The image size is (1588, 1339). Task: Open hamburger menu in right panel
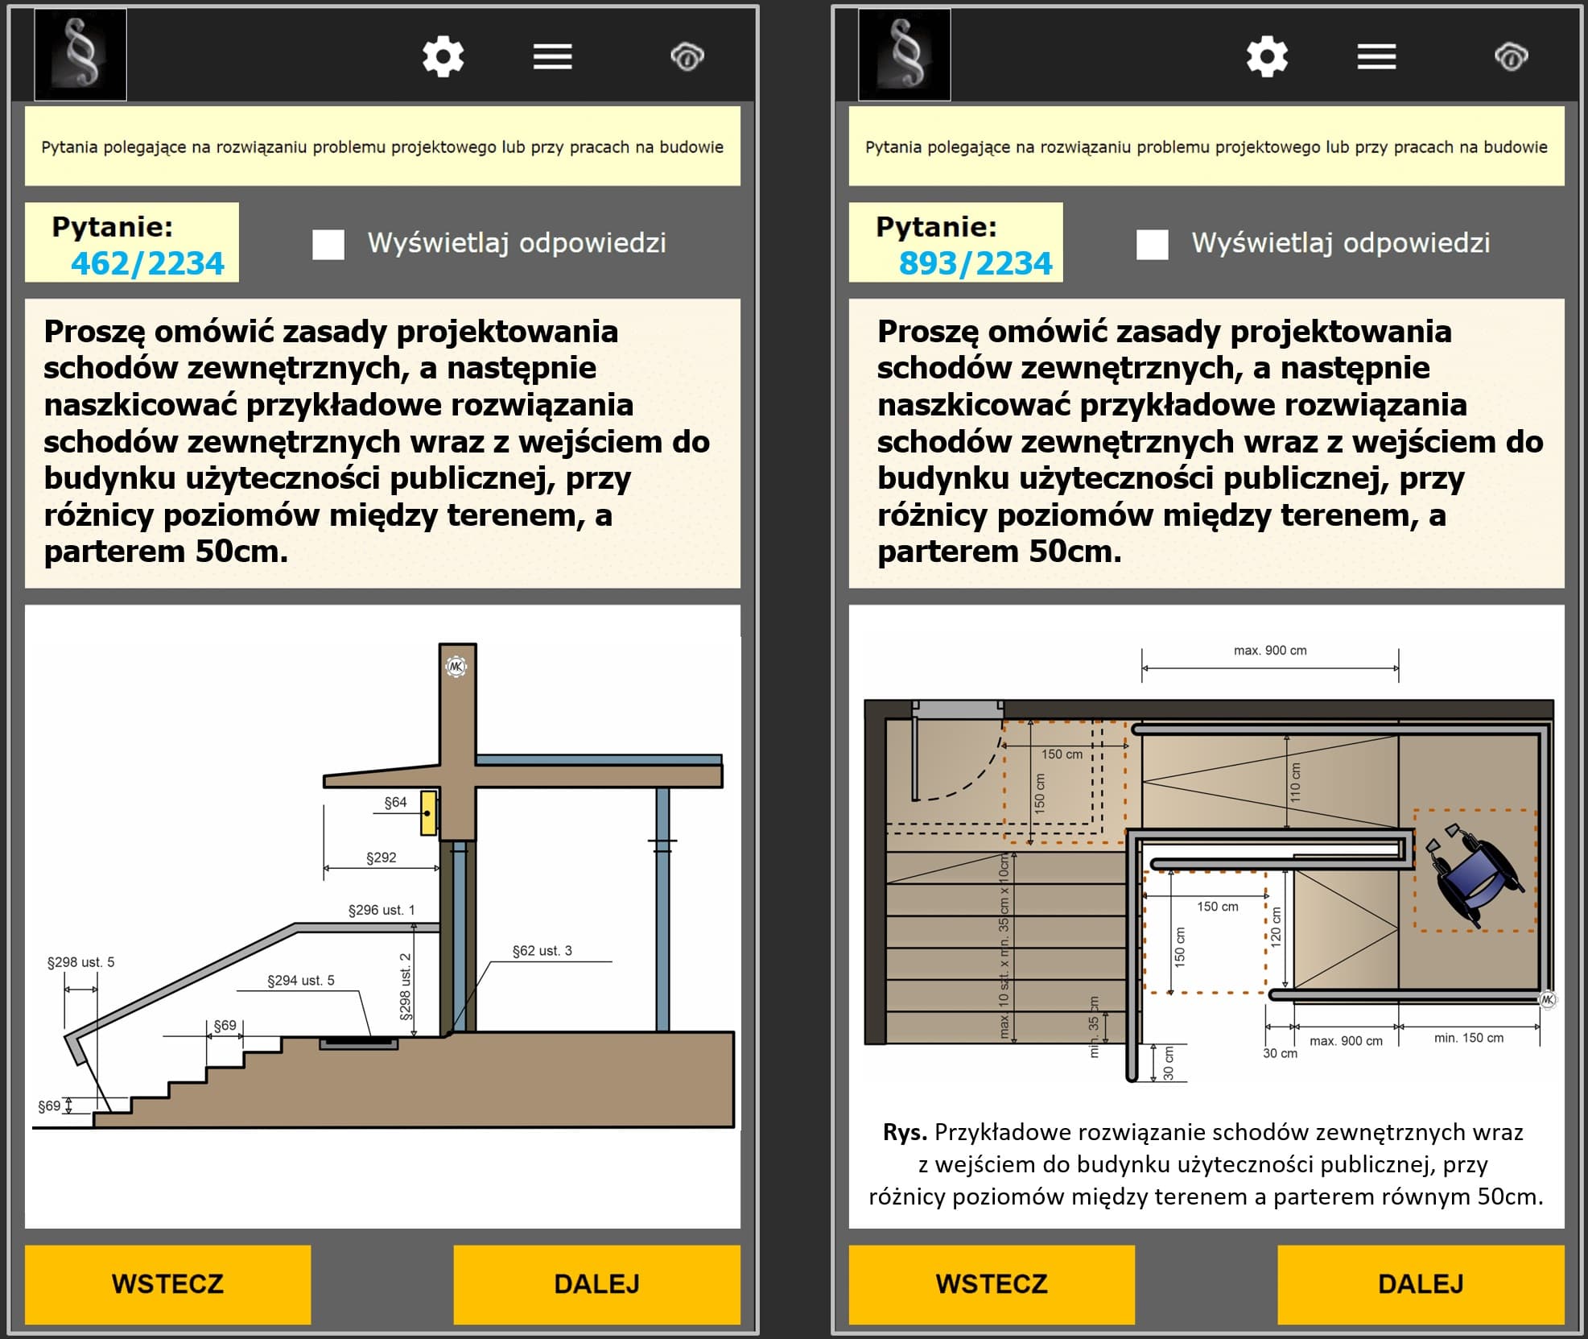[1376, 56]
